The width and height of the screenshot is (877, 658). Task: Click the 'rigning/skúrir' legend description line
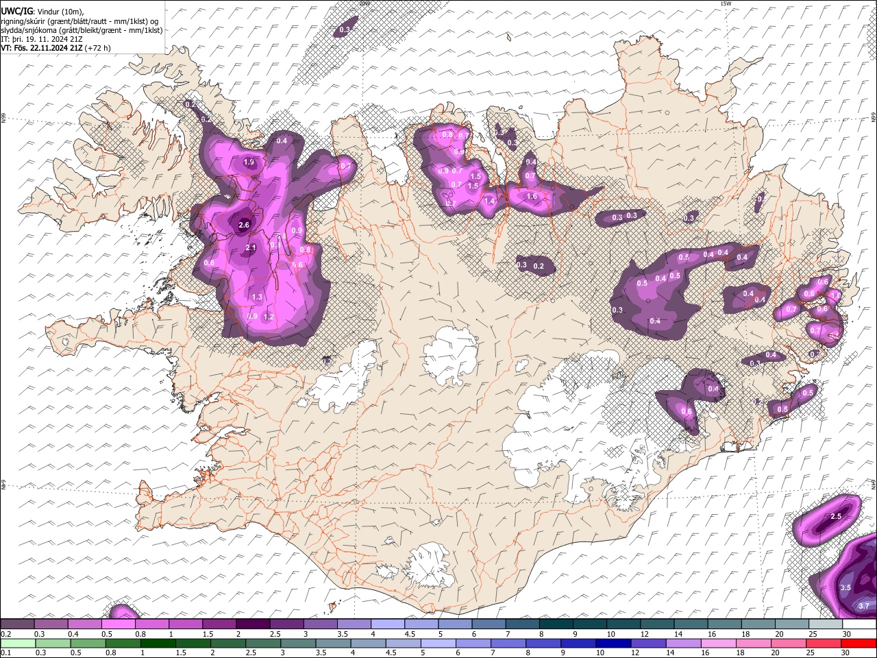79,21
